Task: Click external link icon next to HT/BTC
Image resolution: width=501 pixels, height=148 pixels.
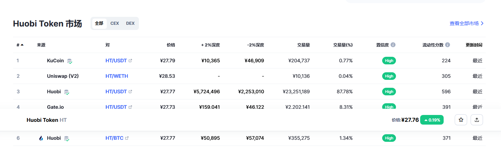Action: coord(127,138)
